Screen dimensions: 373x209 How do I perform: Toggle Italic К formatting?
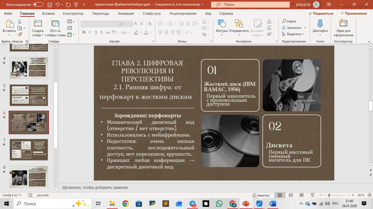(90, 32)
